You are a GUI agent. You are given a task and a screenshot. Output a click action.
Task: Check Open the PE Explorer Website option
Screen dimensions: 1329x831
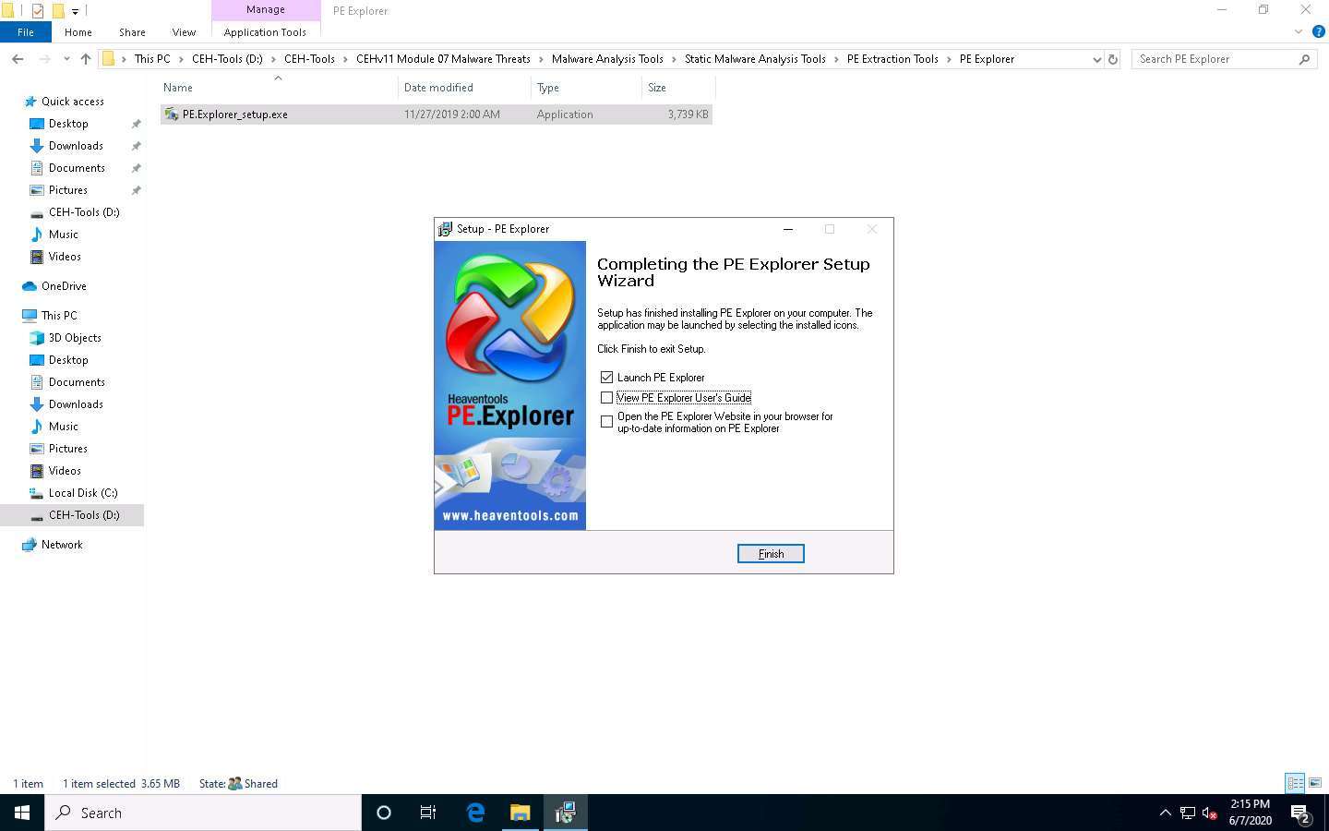pyautogui.click(x=606, y=422)
